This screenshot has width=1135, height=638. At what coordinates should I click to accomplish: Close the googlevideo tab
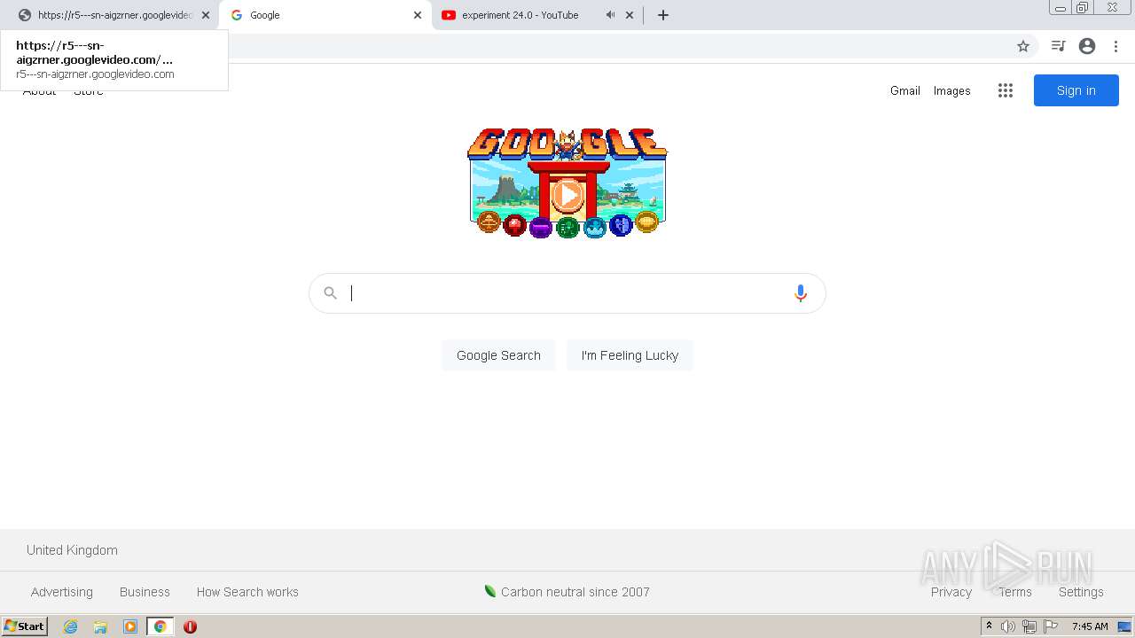click(x=206, y=15)
